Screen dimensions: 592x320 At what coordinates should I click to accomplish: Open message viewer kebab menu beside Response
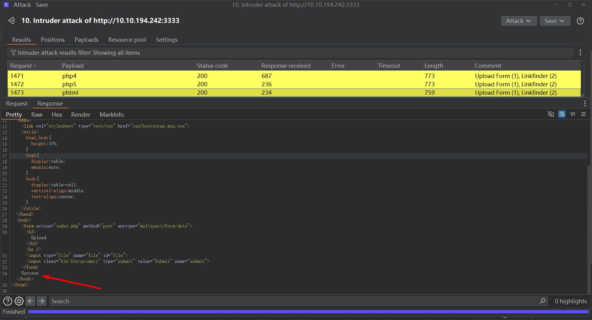coord(585,103)
